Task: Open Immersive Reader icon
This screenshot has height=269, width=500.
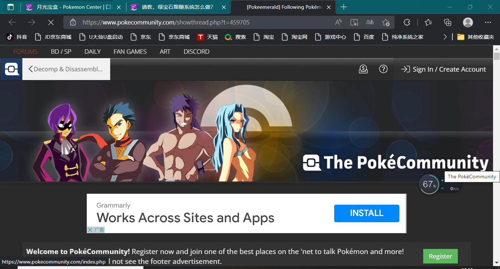Action: (x=354, y=22)
